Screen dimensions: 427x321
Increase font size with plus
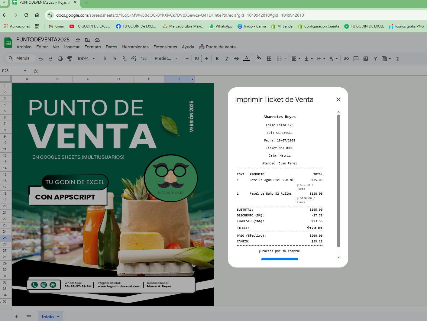[206, 58]
